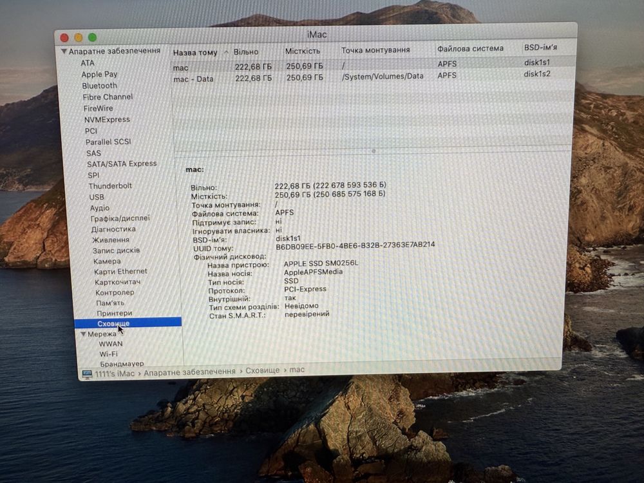Select USB in the sidebar
This screenshot has width=644, height=483.
click(97, 197)
